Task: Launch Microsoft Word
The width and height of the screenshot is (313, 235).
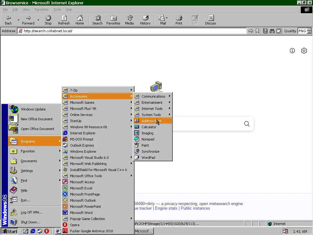Action: (98, 213)
